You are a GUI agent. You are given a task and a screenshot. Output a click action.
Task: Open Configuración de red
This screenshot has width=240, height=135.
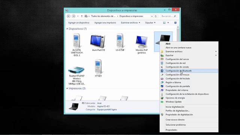click(175, 63)
